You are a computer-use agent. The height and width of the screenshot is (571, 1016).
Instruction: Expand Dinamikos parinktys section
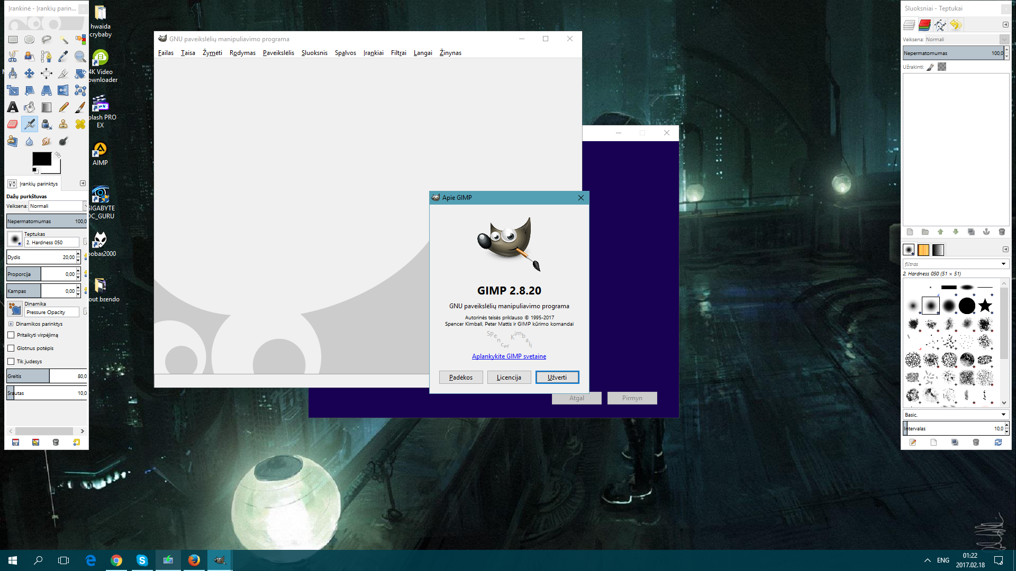(x=11, y=324)
